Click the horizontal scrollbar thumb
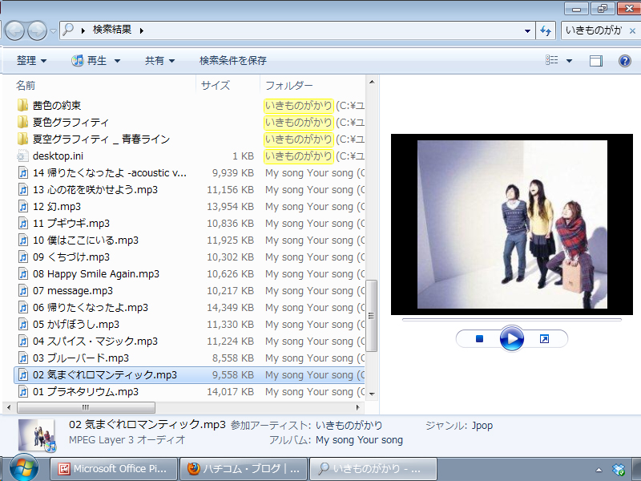 point(86,407)
